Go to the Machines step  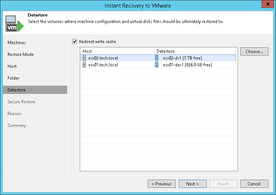[17, 43]
